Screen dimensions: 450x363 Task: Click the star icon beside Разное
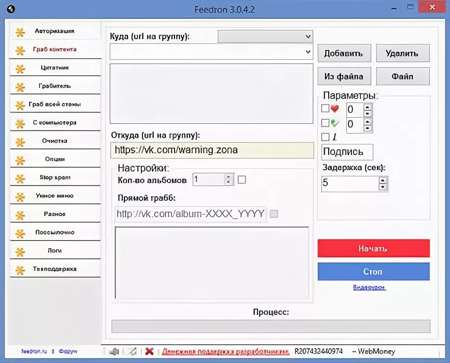(20, 215)
